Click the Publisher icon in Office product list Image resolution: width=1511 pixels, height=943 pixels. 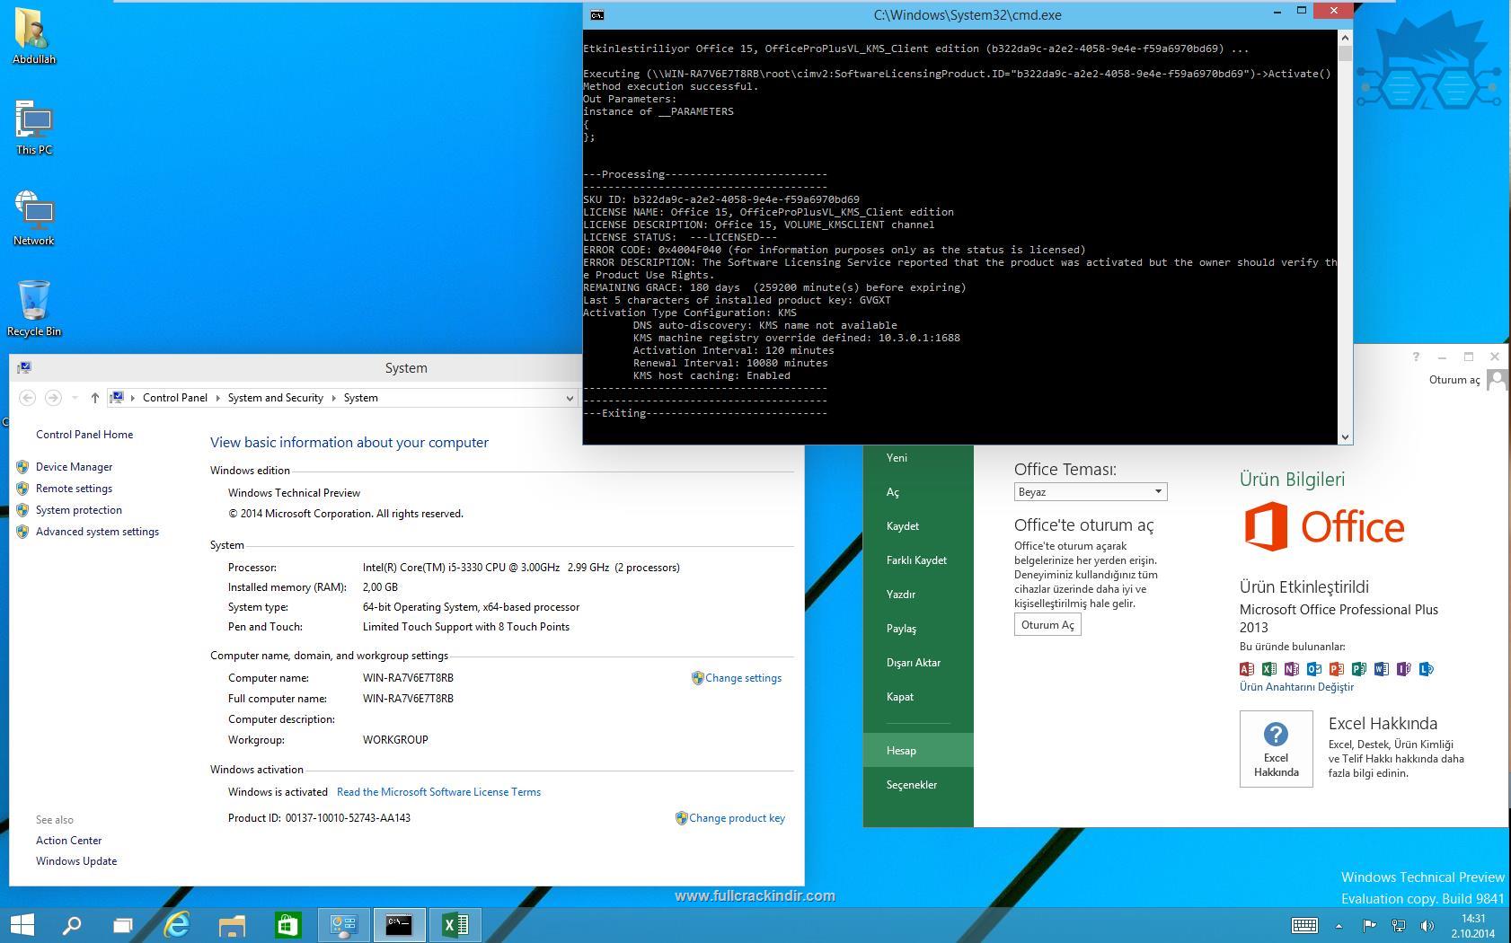(1359, 669)
